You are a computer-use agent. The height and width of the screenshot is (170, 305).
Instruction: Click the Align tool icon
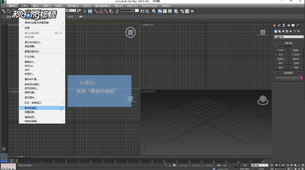tap(148, 11)
